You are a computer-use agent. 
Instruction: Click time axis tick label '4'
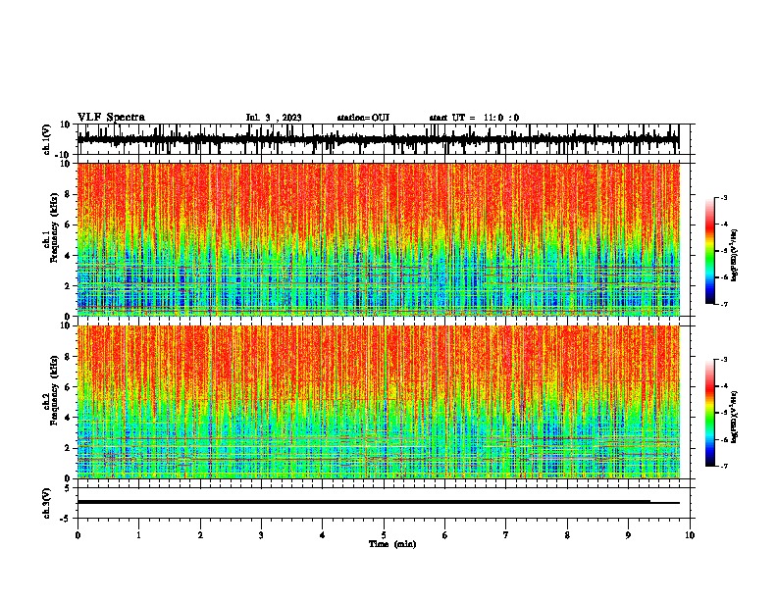pos(323,535)
